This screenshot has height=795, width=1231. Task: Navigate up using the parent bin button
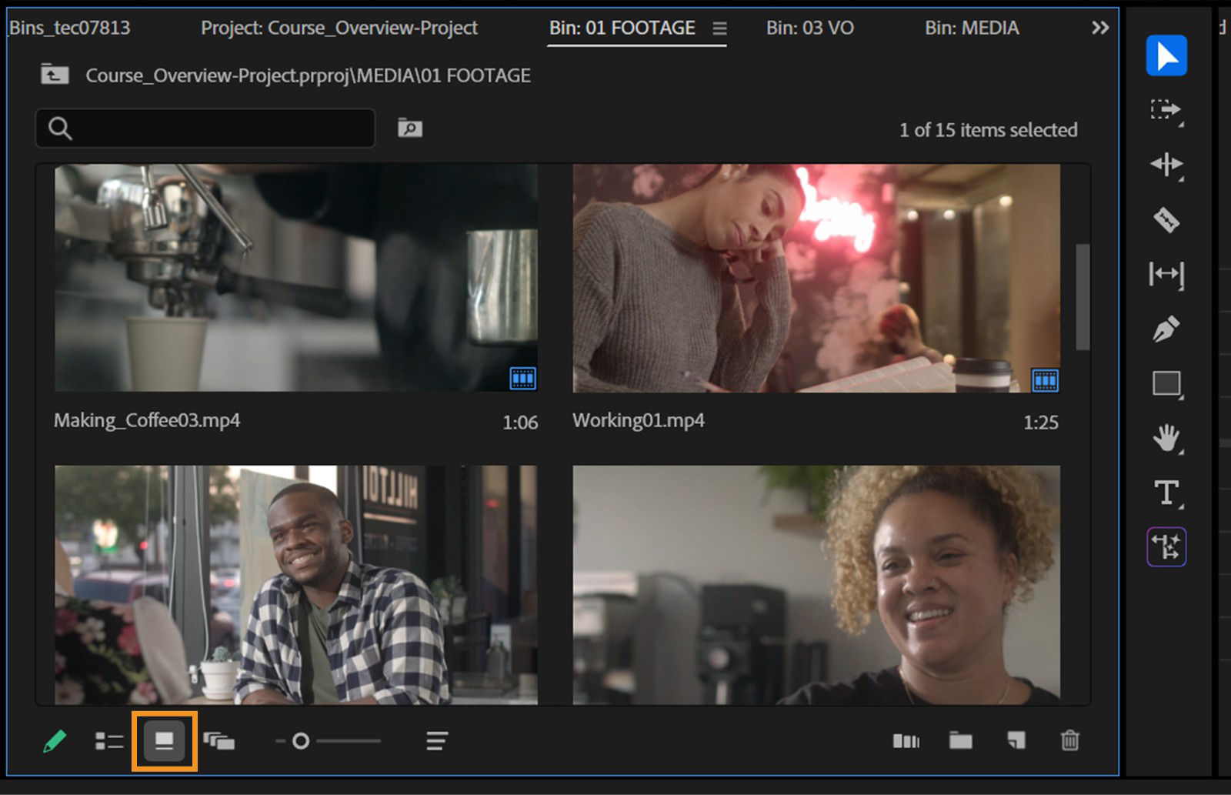54,75
